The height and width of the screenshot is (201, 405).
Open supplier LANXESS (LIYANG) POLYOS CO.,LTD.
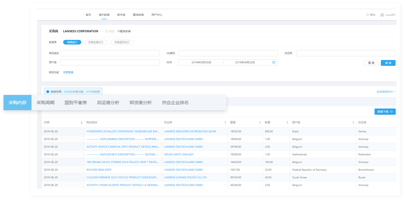(186, 177)
